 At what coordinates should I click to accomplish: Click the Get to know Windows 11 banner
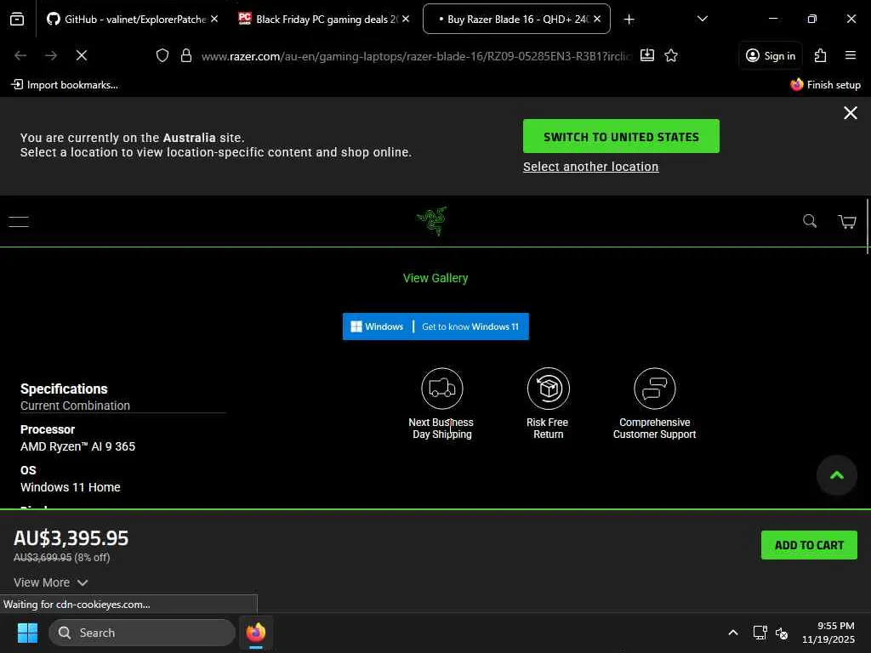tap(435, 326)
